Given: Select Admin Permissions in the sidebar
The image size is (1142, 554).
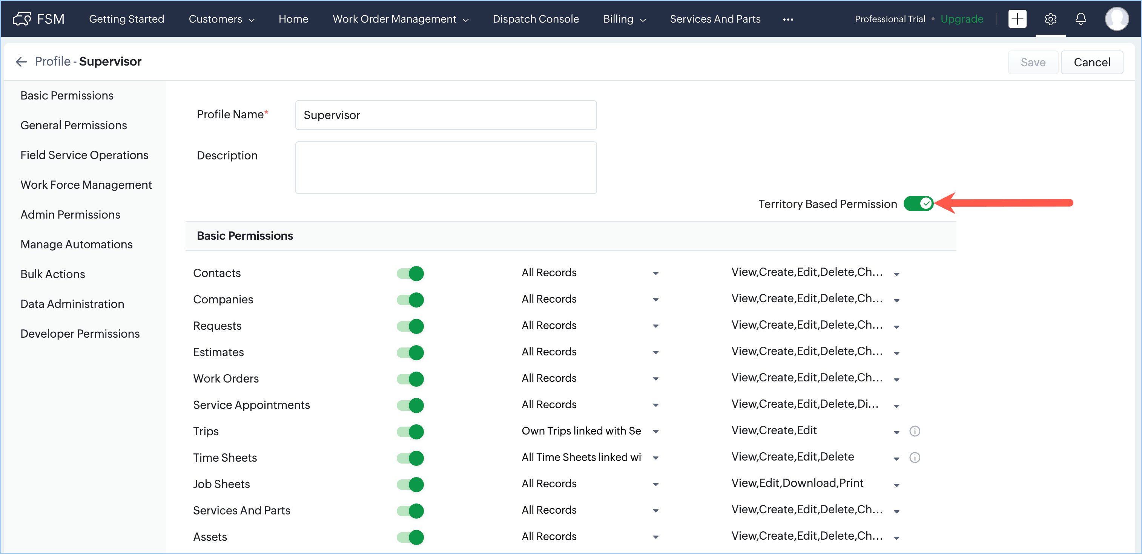Looking at the screenshot, I should click(70, 215).
